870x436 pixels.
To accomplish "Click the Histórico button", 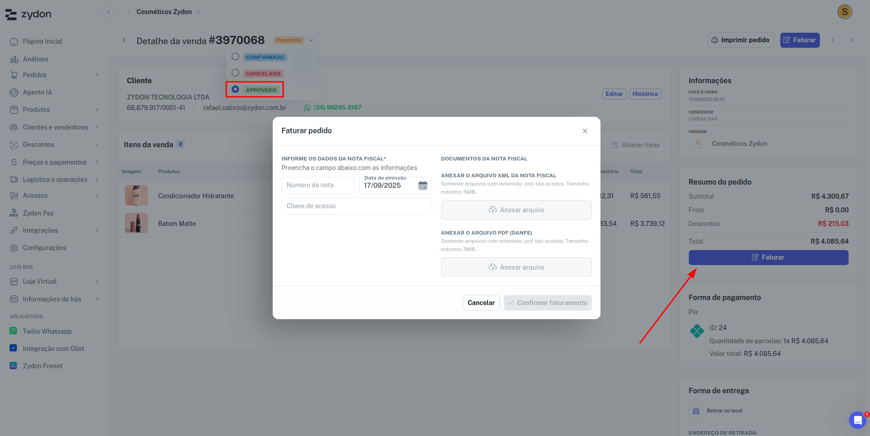I will pyautogui.click(x=645, y=94).
